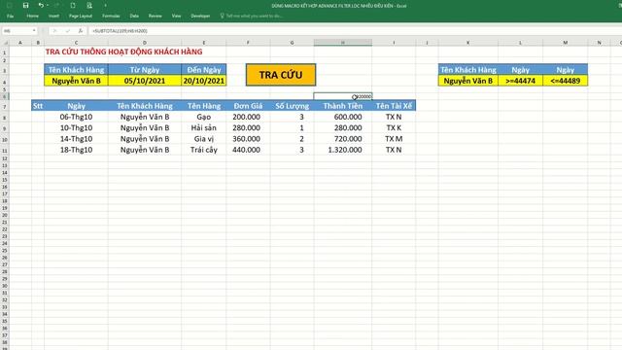The width and height of the screenshot is (622, 350).
Task: Save the workbook with the Save icon
Action: tap(26, 6)
